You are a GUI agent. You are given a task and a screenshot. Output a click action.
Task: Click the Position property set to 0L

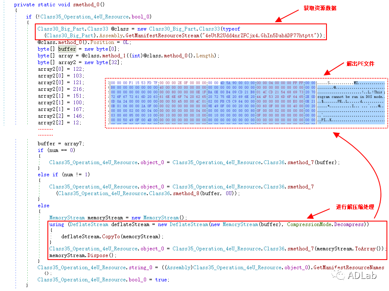102,42
